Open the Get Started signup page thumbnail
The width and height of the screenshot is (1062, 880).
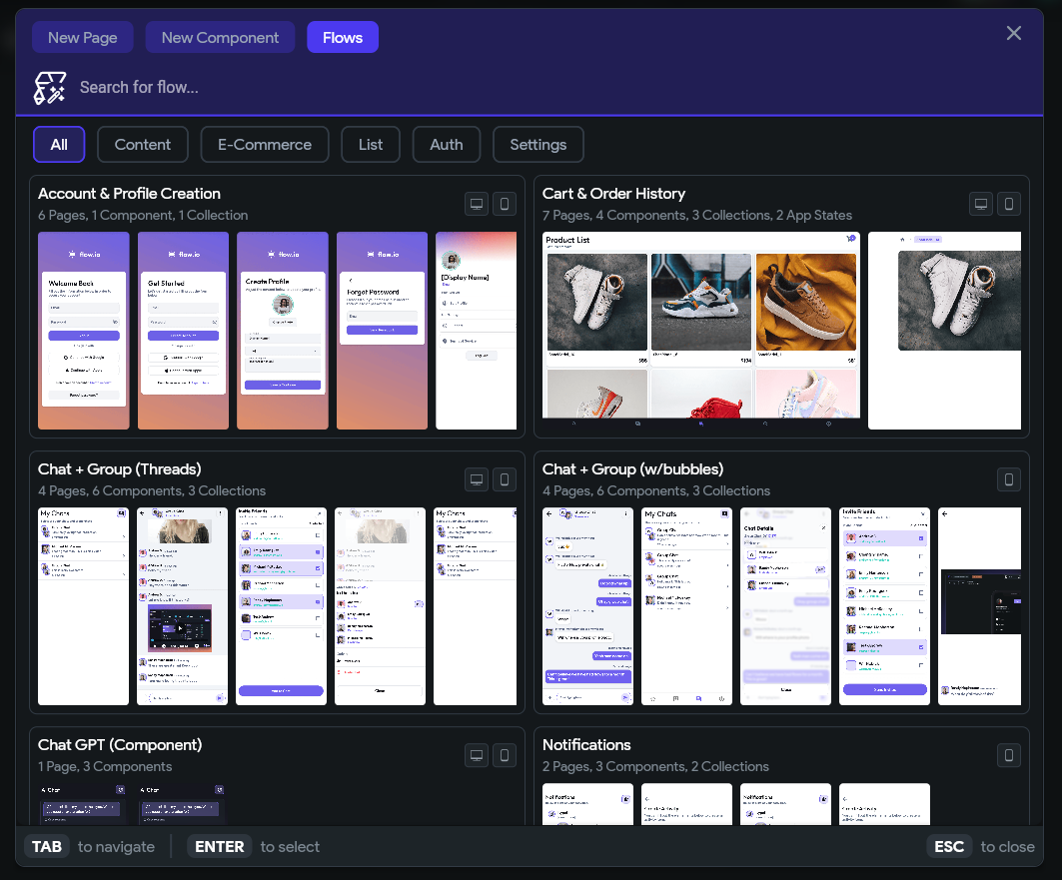click(183, 331)
